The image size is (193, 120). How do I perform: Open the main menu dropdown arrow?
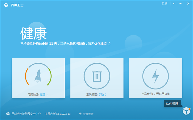[x=173, y=4]
